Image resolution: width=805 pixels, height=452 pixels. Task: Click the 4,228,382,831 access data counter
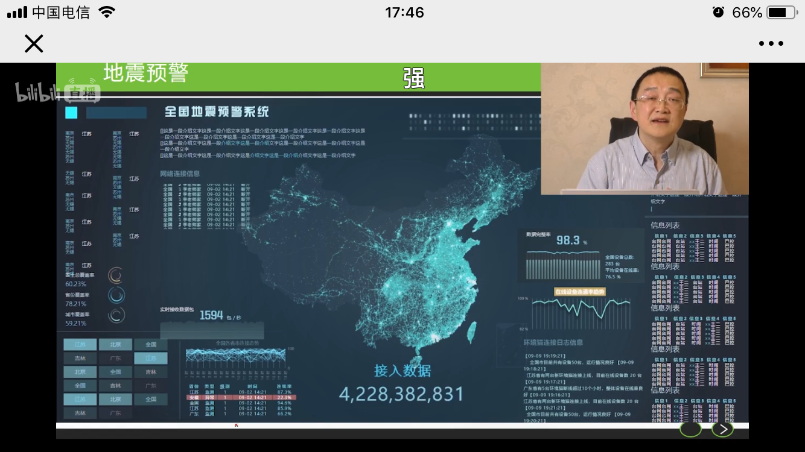(401, 394)
